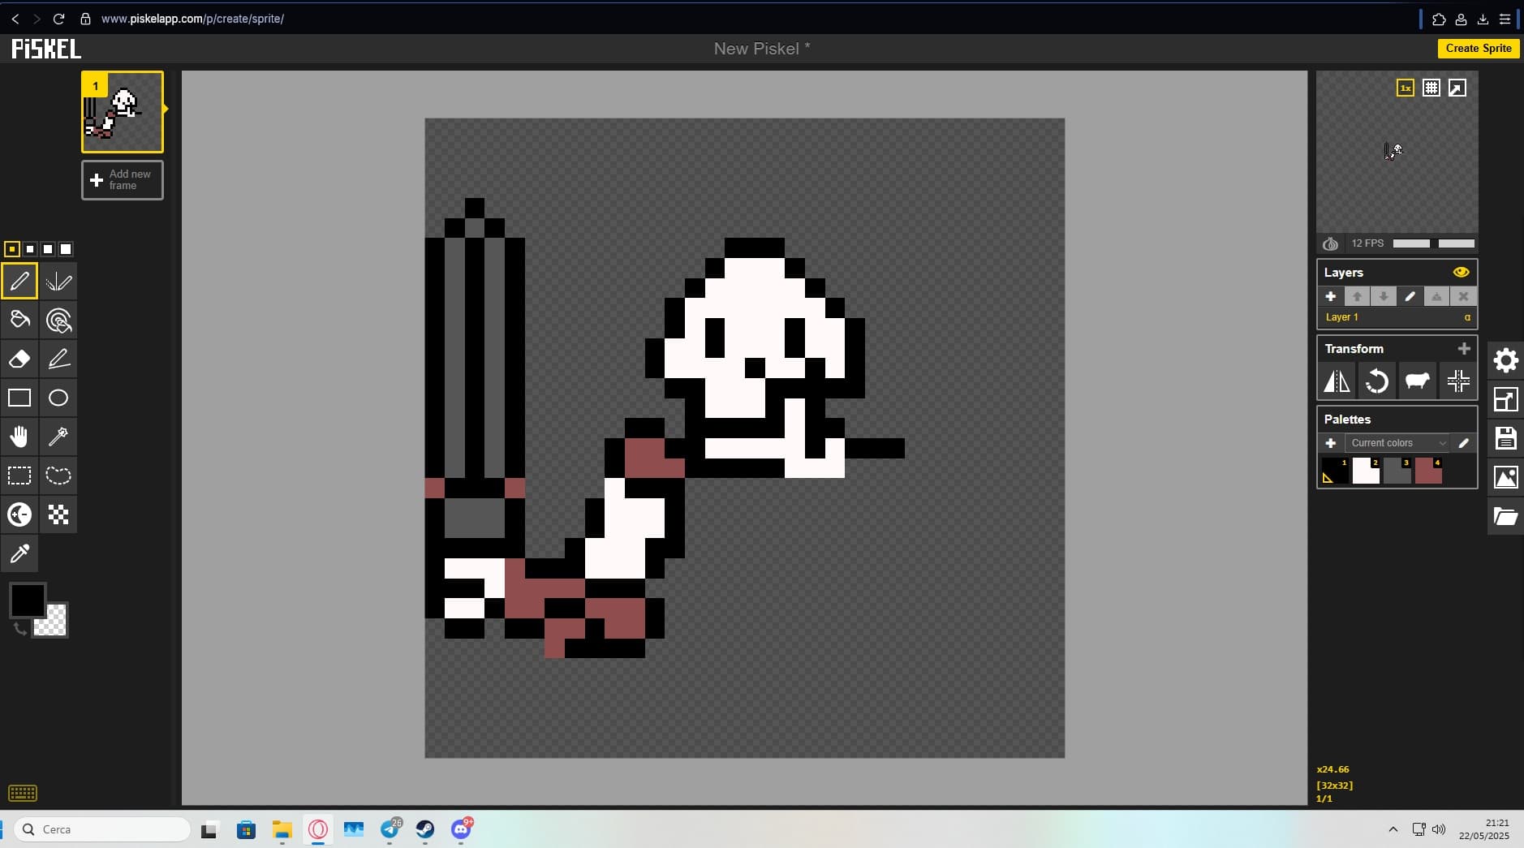Select the Color picker eyedropper tool
Screen dimensions: 1524x848
click(x=19, y=554)
